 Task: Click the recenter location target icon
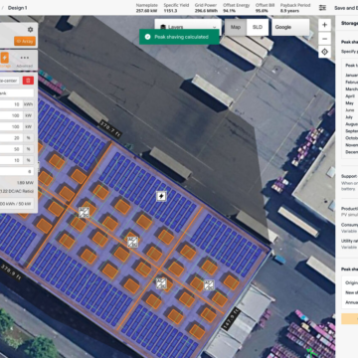pos(324,52)
